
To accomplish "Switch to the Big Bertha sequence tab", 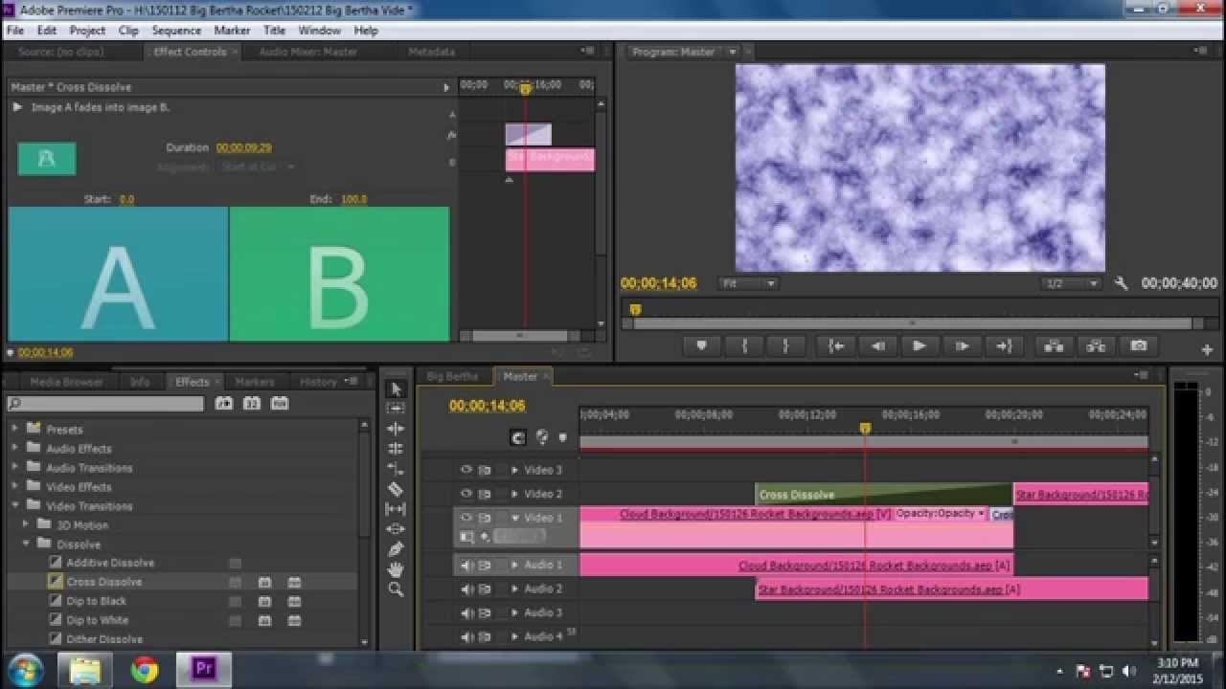I will (452, 377).
